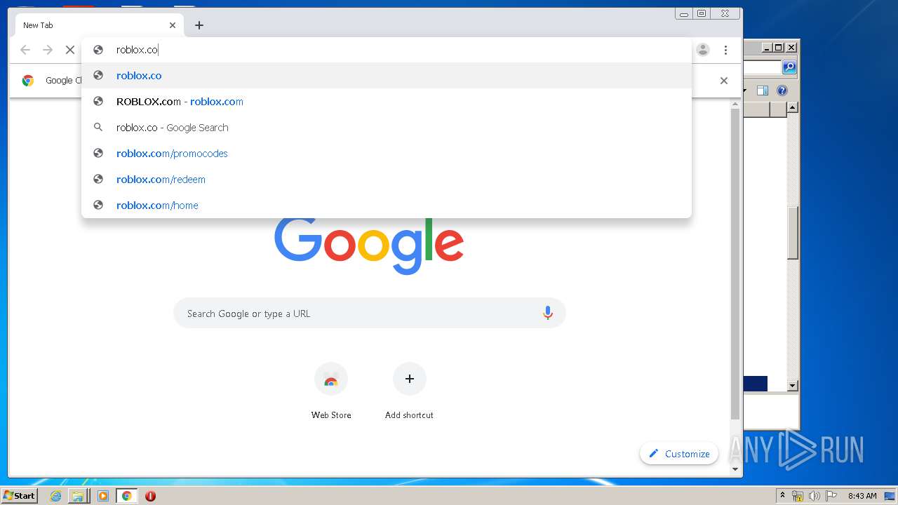Screen dimensions: 898x505
Task: Click the Show desktop button
Action: pos(890,496)
